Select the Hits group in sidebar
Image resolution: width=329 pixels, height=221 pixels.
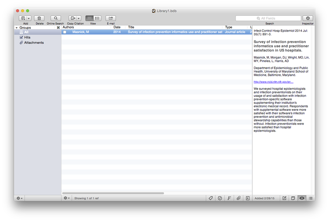27,38
